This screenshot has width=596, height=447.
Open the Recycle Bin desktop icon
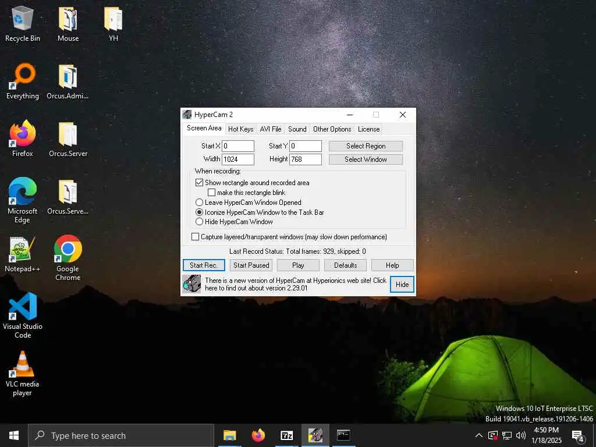(x=23, y=23)
